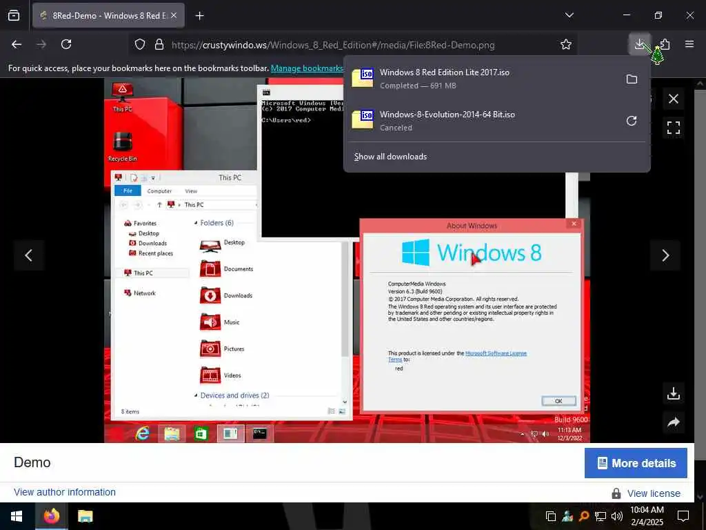The image size is (706, 530).
Task: Open the tracking protection shield icon
Action: (140, 45)
